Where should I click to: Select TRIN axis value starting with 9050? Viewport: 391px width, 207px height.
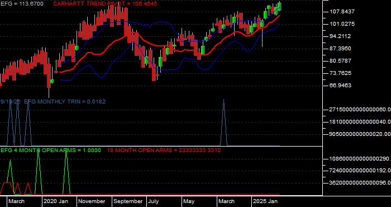click(360, 134)
